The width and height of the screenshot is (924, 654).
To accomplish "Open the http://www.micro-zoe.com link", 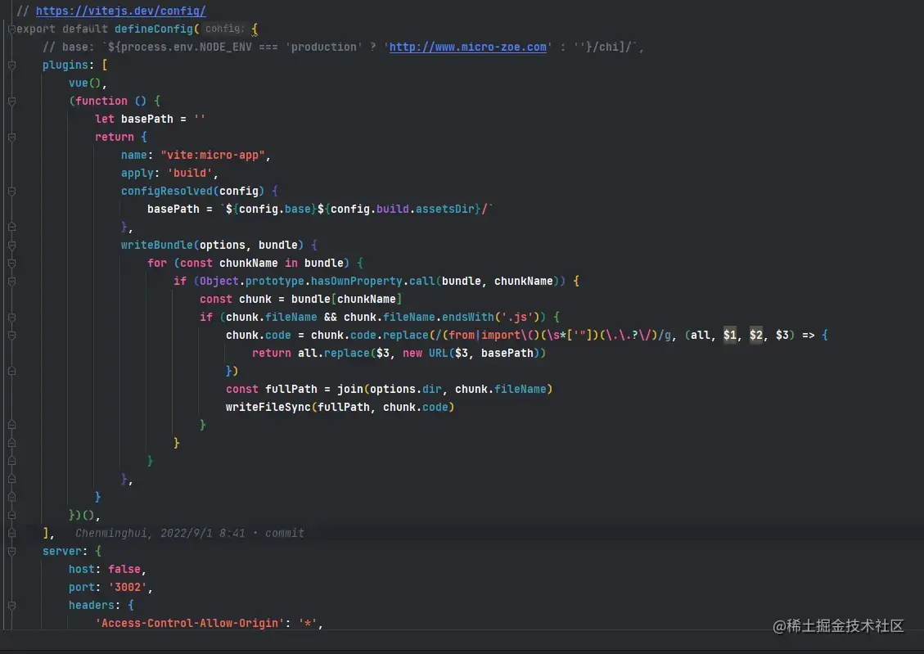I will tap(468, 47).
